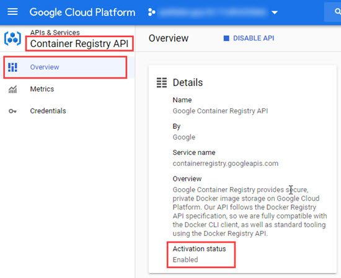
Task: Expand the project selector dropdown arrow
Action: [275, 12]
